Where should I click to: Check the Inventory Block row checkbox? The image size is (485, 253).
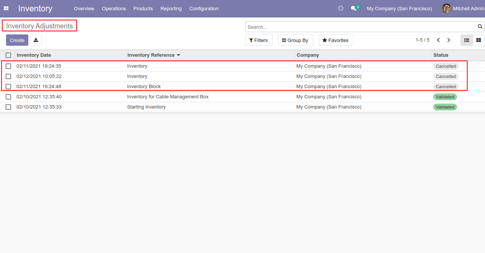[x=8, y=87]
